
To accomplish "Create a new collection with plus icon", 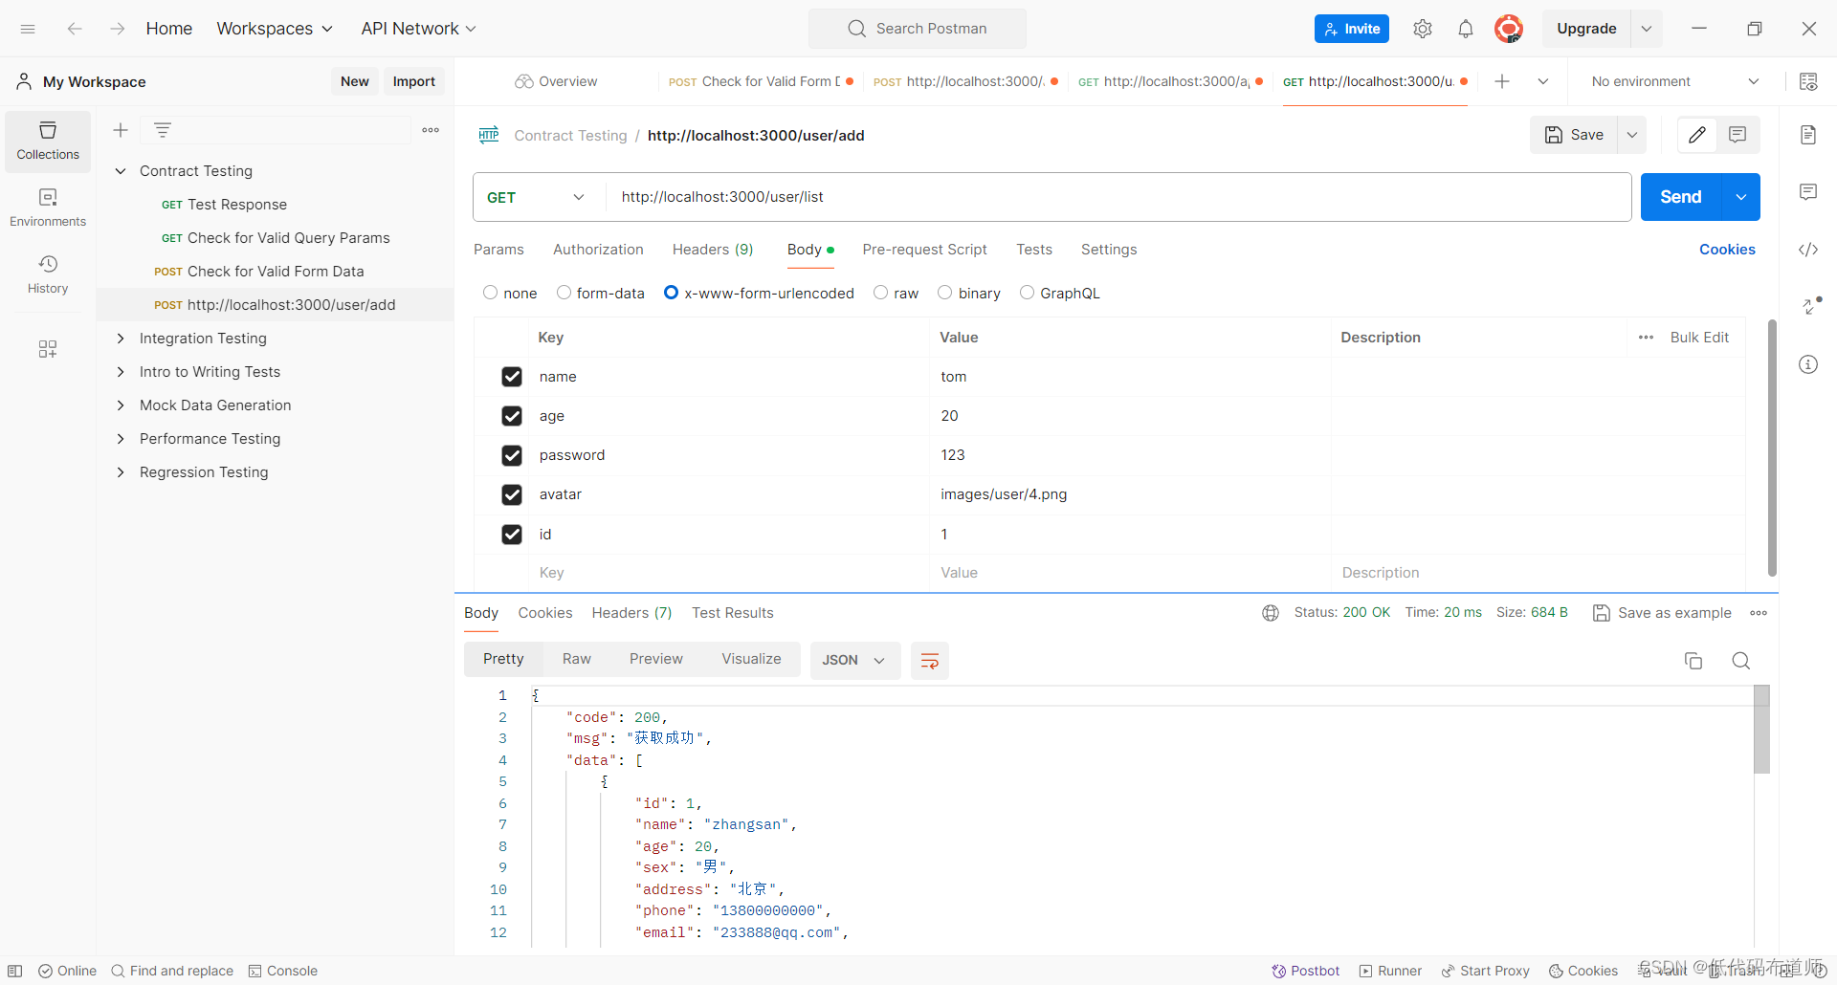I will (x=121, y=130).
